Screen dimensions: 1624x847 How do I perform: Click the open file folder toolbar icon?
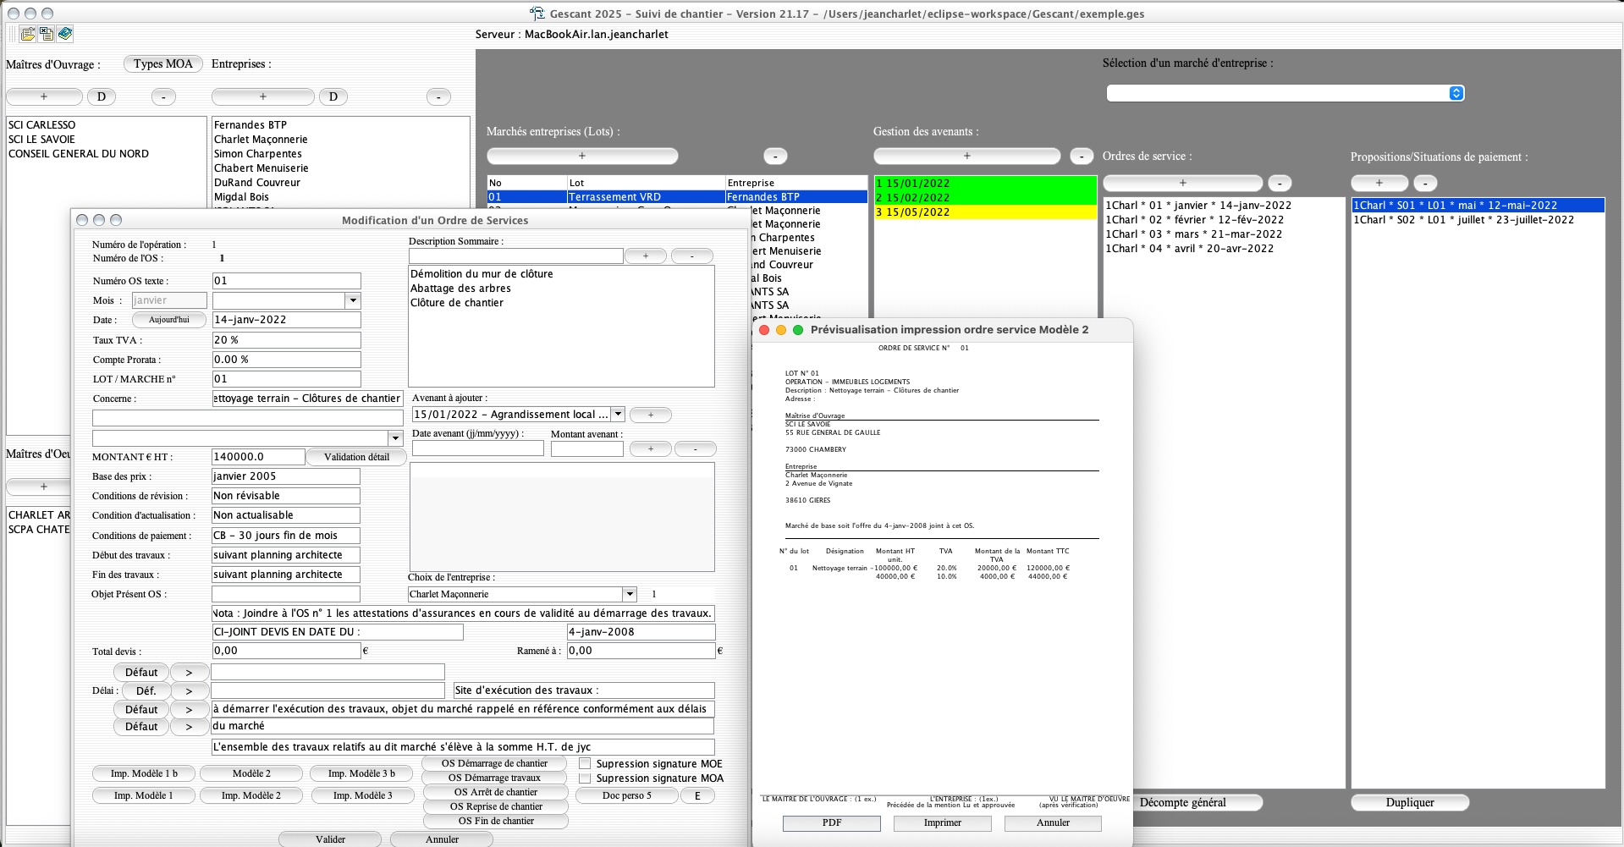click(x=28, y=34)
